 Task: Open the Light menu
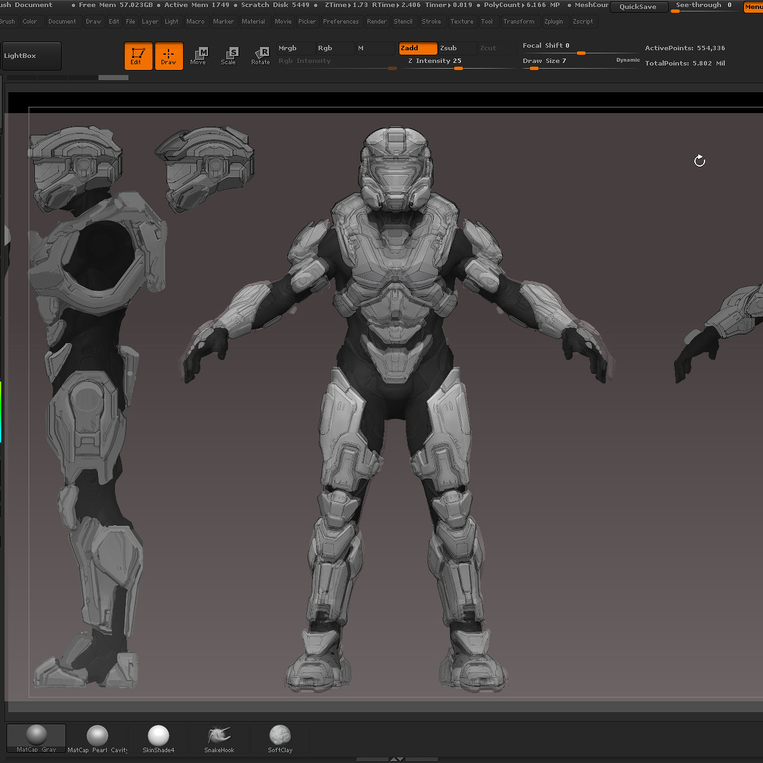[172, 22]
